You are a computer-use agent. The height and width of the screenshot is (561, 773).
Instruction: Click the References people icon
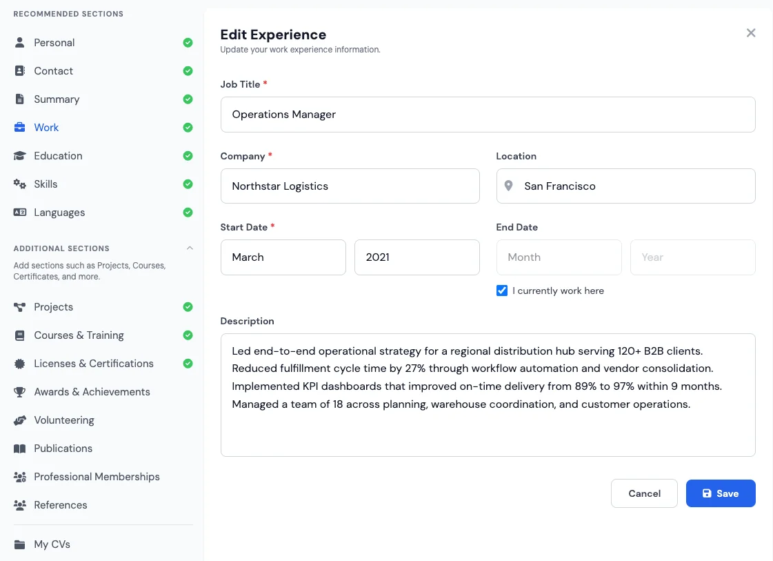point(20,504)
